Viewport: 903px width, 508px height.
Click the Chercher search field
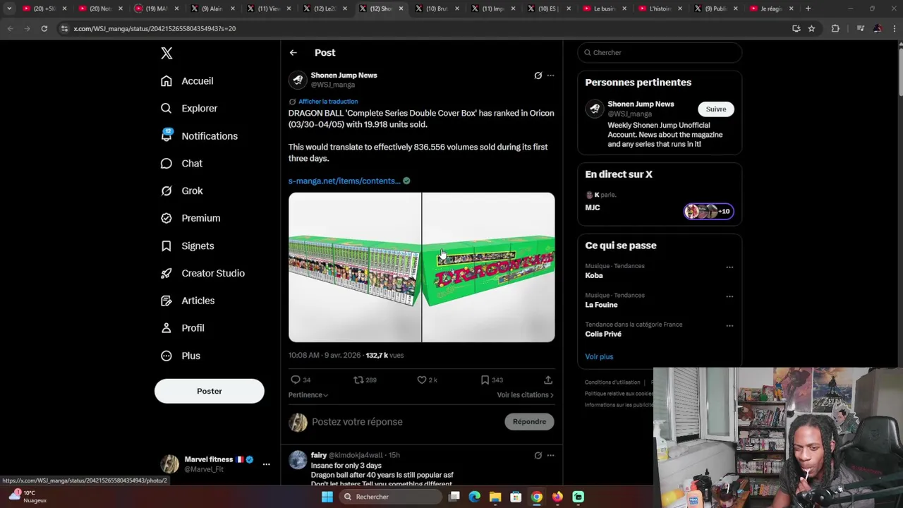pos(660,53)
